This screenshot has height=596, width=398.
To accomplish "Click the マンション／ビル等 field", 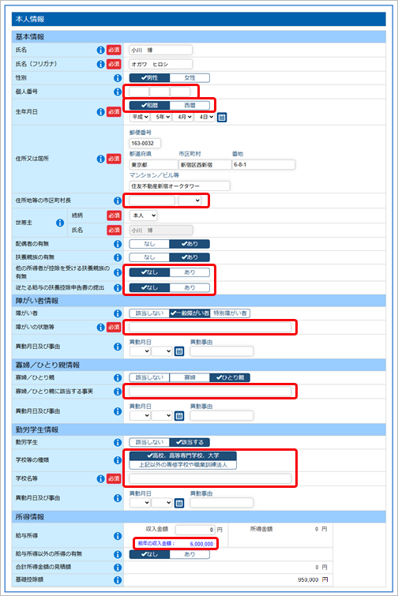I will 179,186.
